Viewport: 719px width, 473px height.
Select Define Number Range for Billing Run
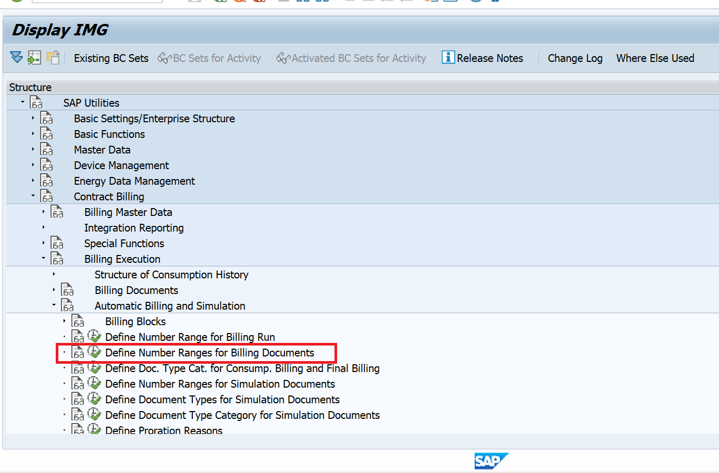click(x=190, y=337)
